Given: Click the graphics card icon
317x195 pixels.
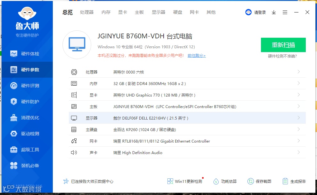Looking at the screenshot, I should 74,95.
